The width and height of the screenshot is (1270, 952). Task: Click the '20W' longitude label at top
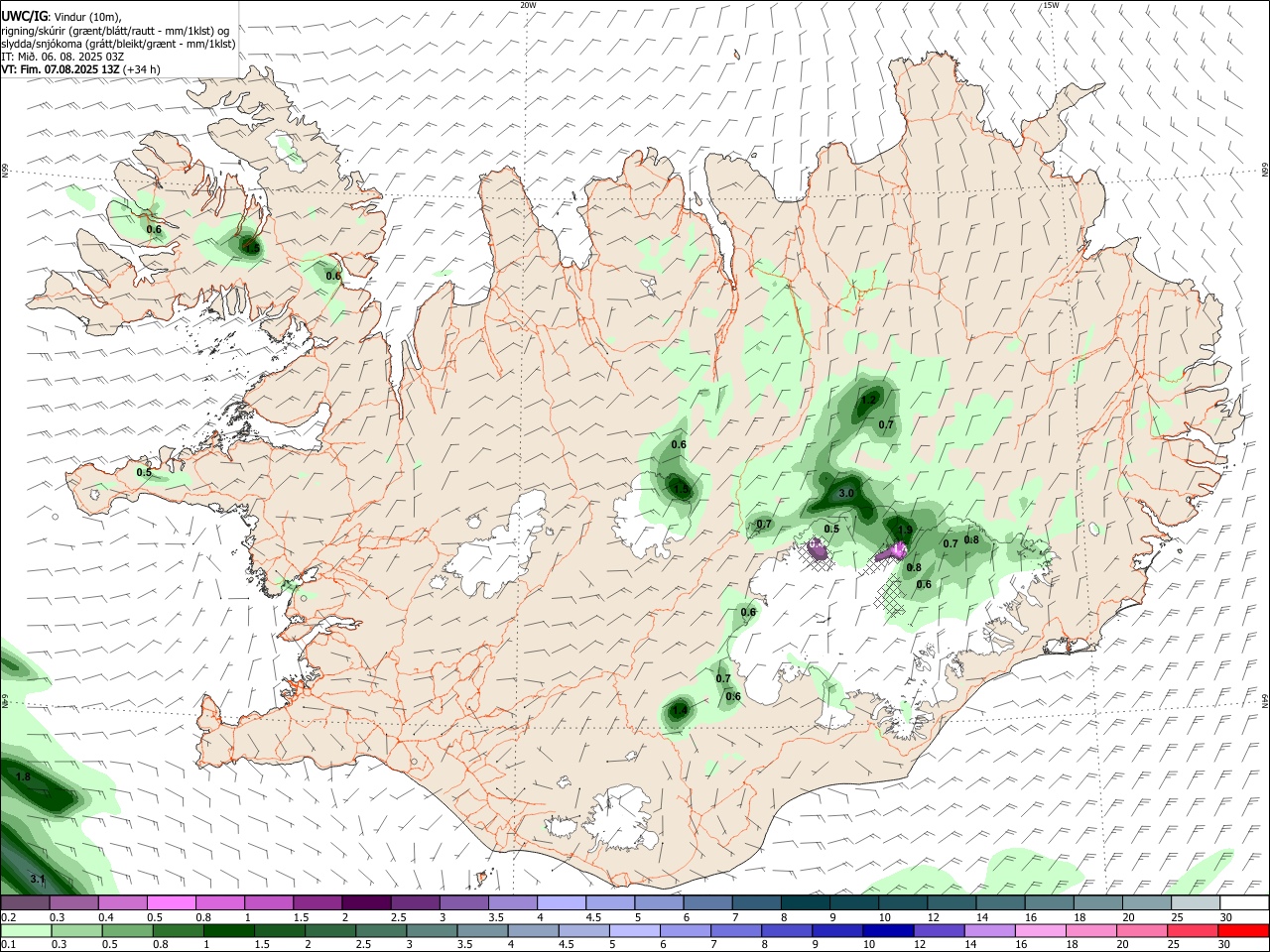(528, 5)
